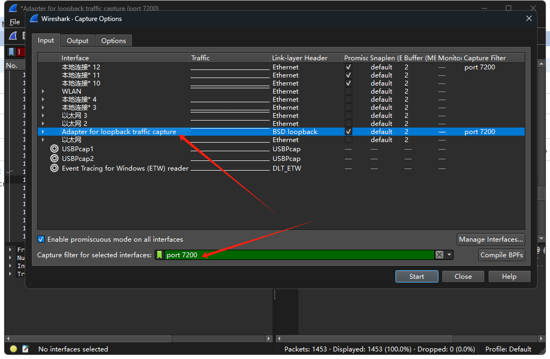
Task: Click the No. column header in the packet list
Action: (x=15, y=66)
